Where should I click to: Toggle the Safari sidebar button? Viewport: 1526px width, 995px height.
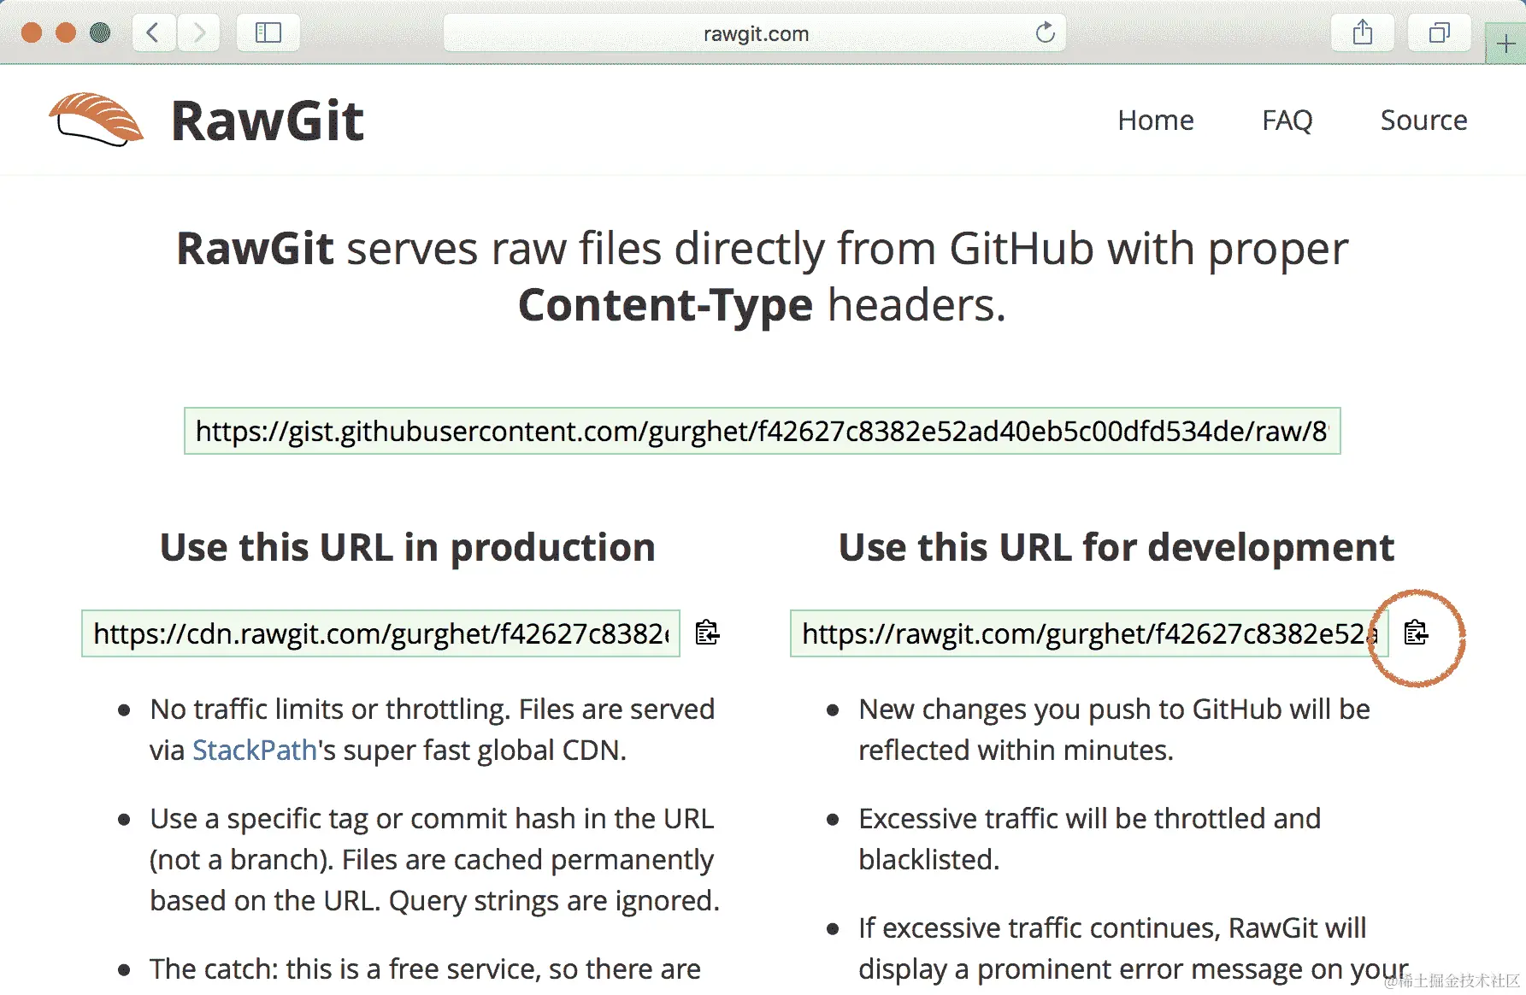pyautogui.click(x=268, y=33)
